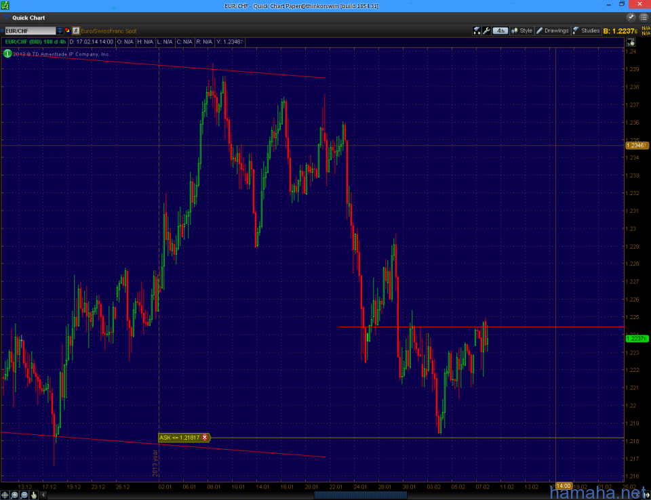Click the price axis pointer icon
This screenshot has height=500, width=651.
click(631, 42)
